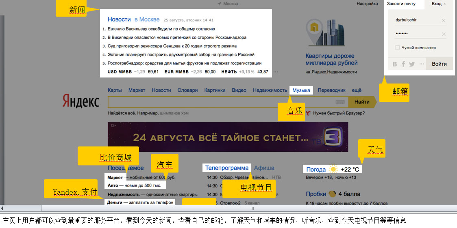Click the Яндекс logo
Image resolution: width=457 pixels, height=228 pixels.
[81, 101]
